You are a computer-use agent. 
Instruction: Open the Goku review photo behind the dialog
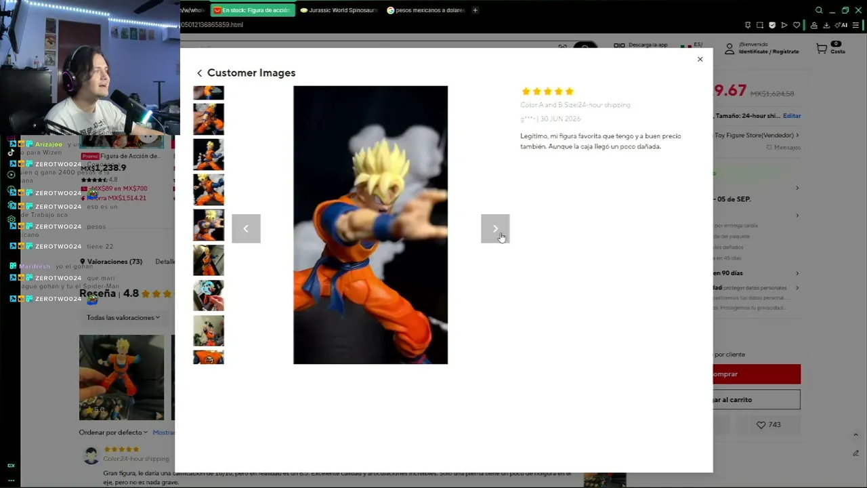[121, 378]
